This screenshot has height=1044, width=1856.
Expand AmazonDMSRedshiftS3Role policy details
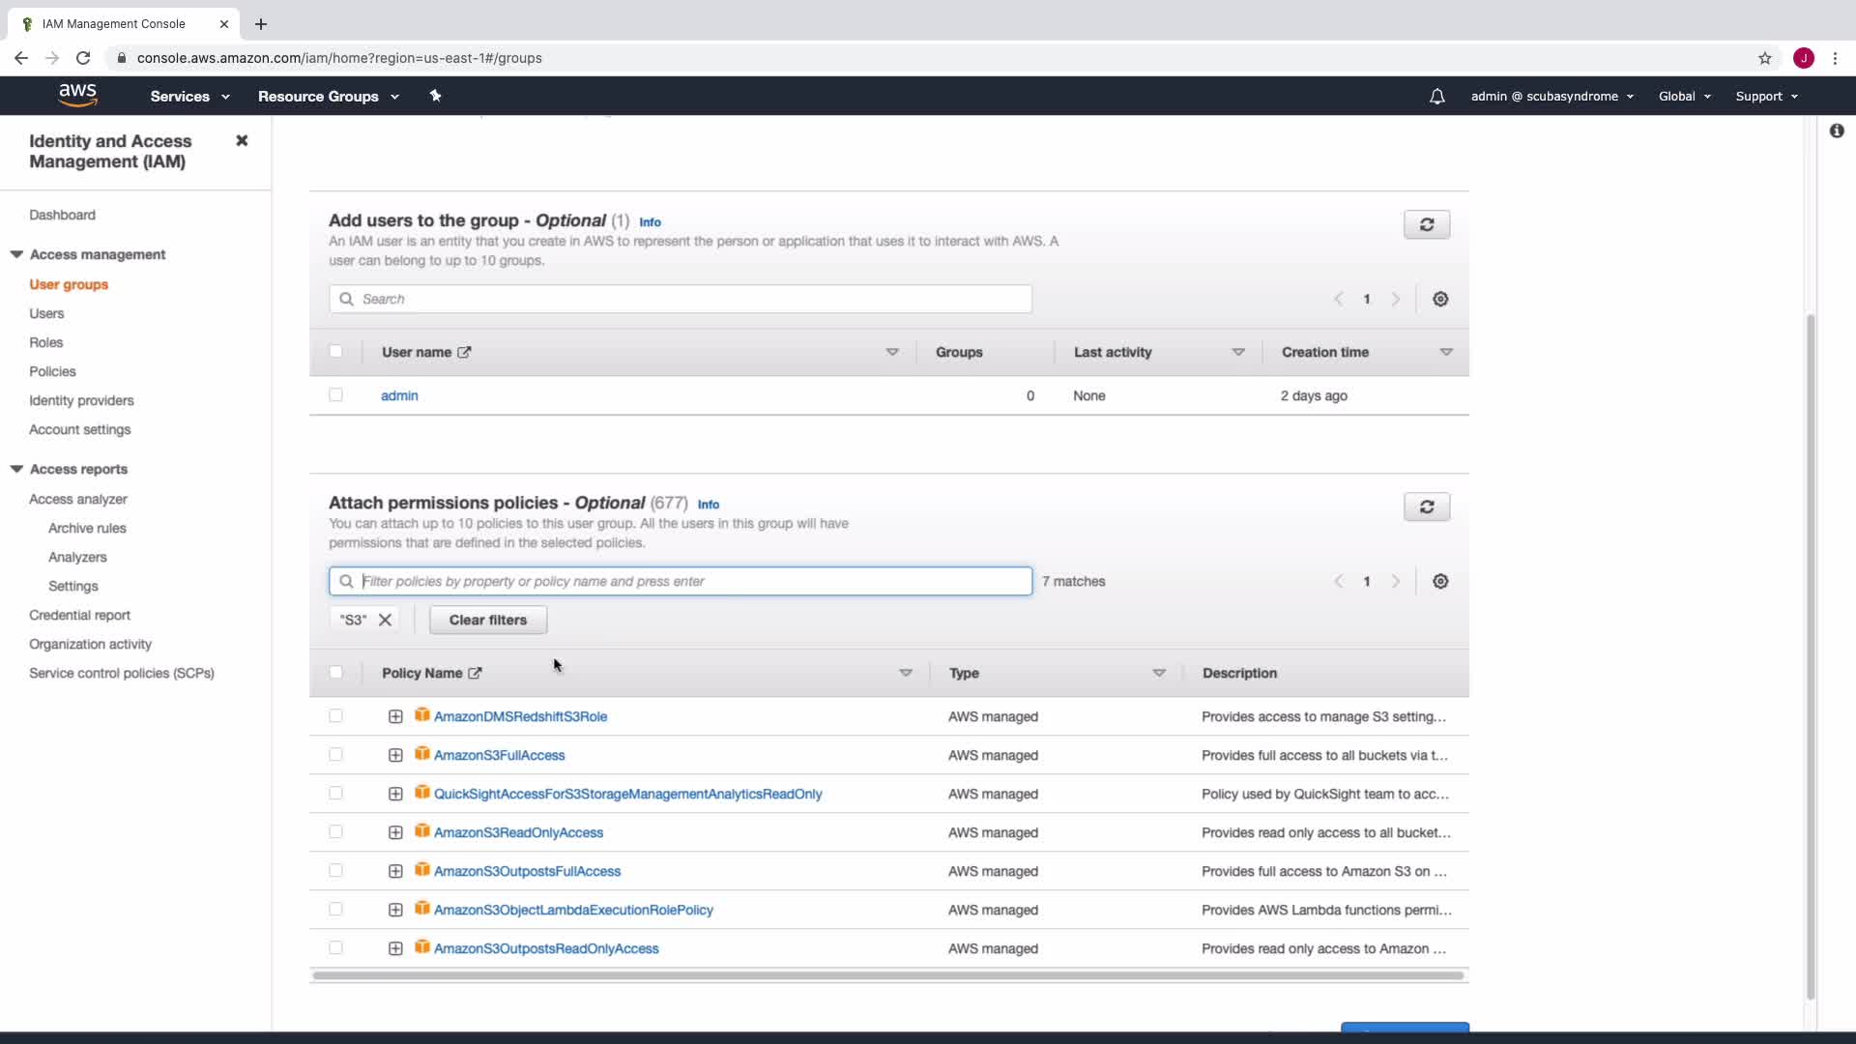pyautogui.click(x=395, y=716)
